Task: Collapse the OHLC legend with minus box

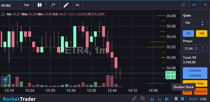Action: click(x=3, y=14)
